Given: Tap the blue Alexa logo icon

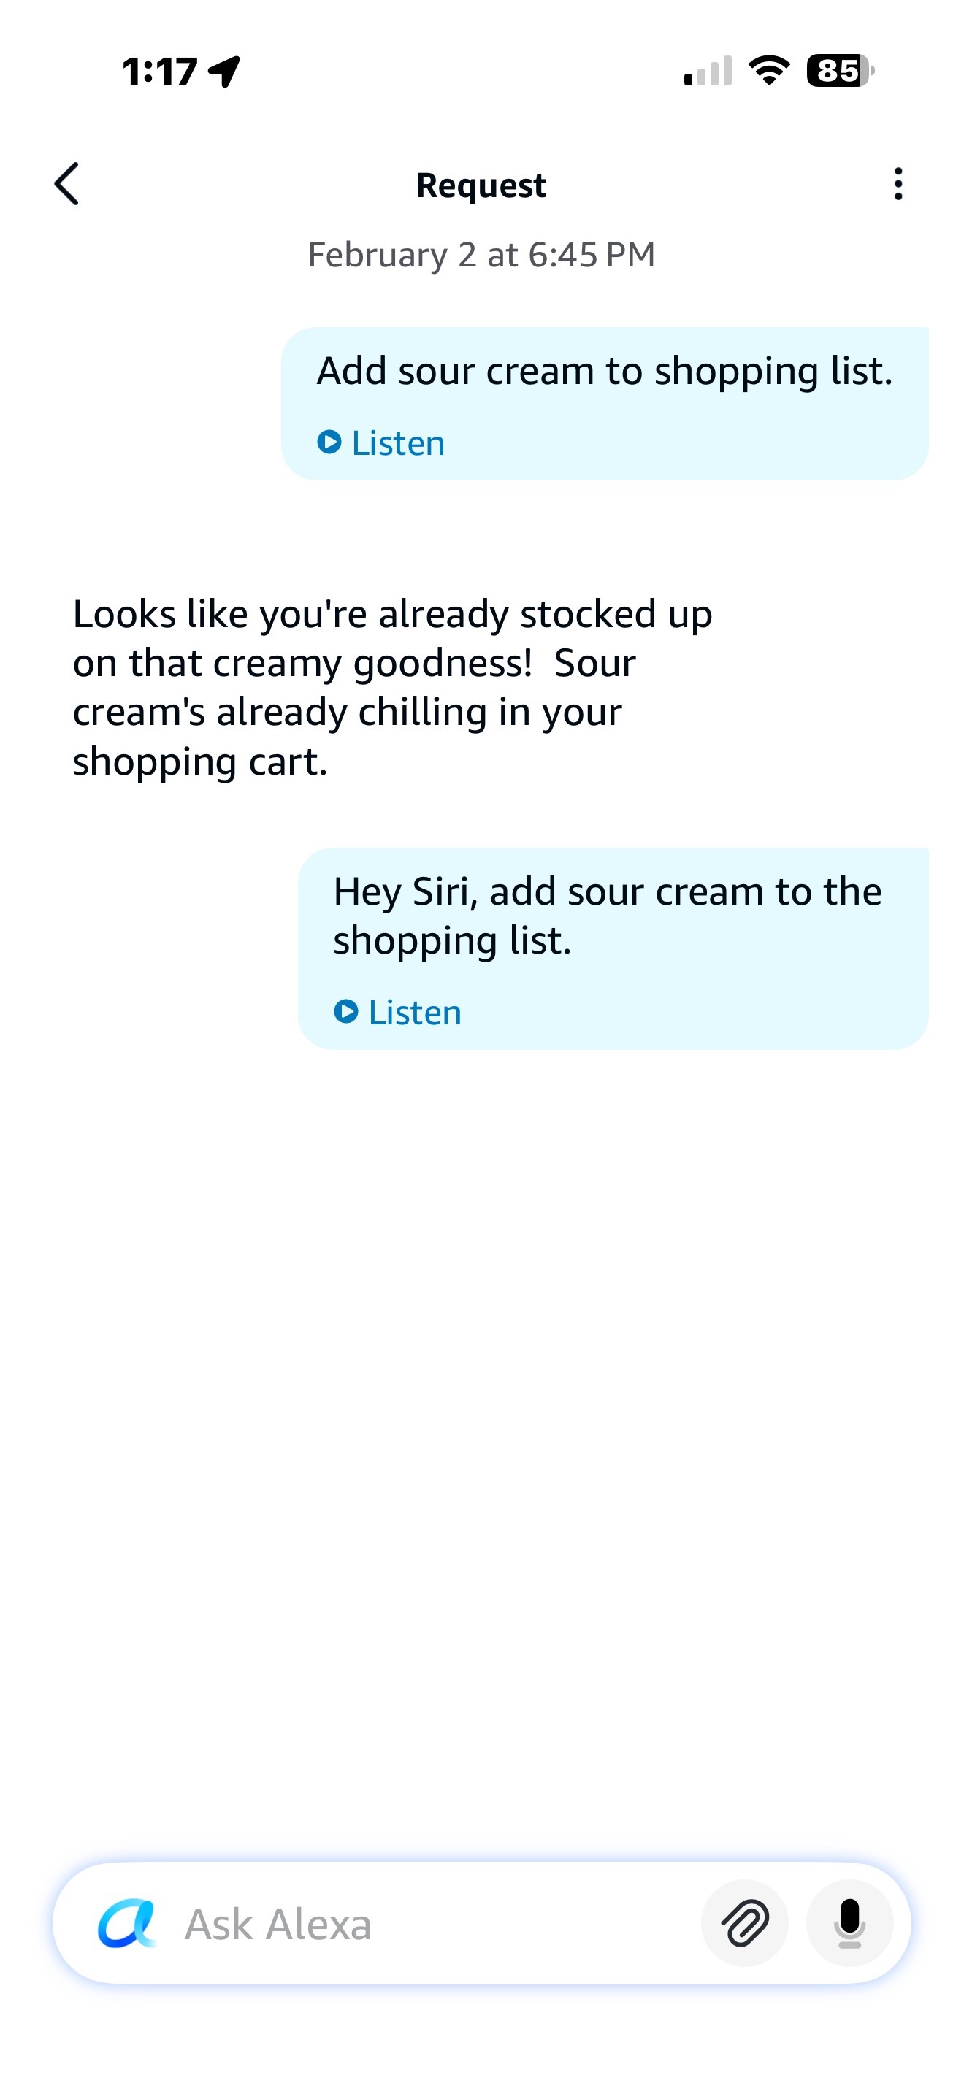Looking at the screenshot, I should (126, 1923).
